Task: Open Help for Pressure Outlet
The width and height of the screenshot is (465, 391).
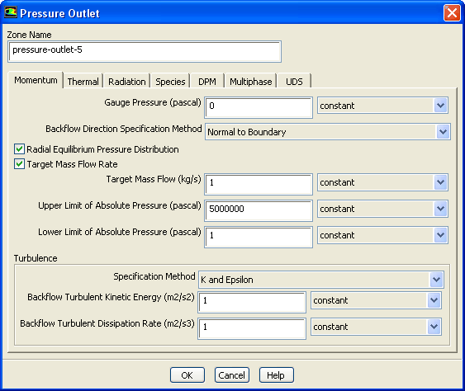Action: coord(276,375)
